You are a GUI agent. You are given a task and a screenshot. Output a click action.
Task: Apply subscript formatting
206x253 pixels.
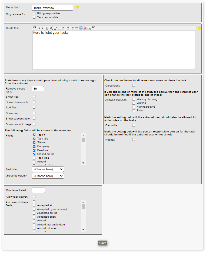pos(89,28)
